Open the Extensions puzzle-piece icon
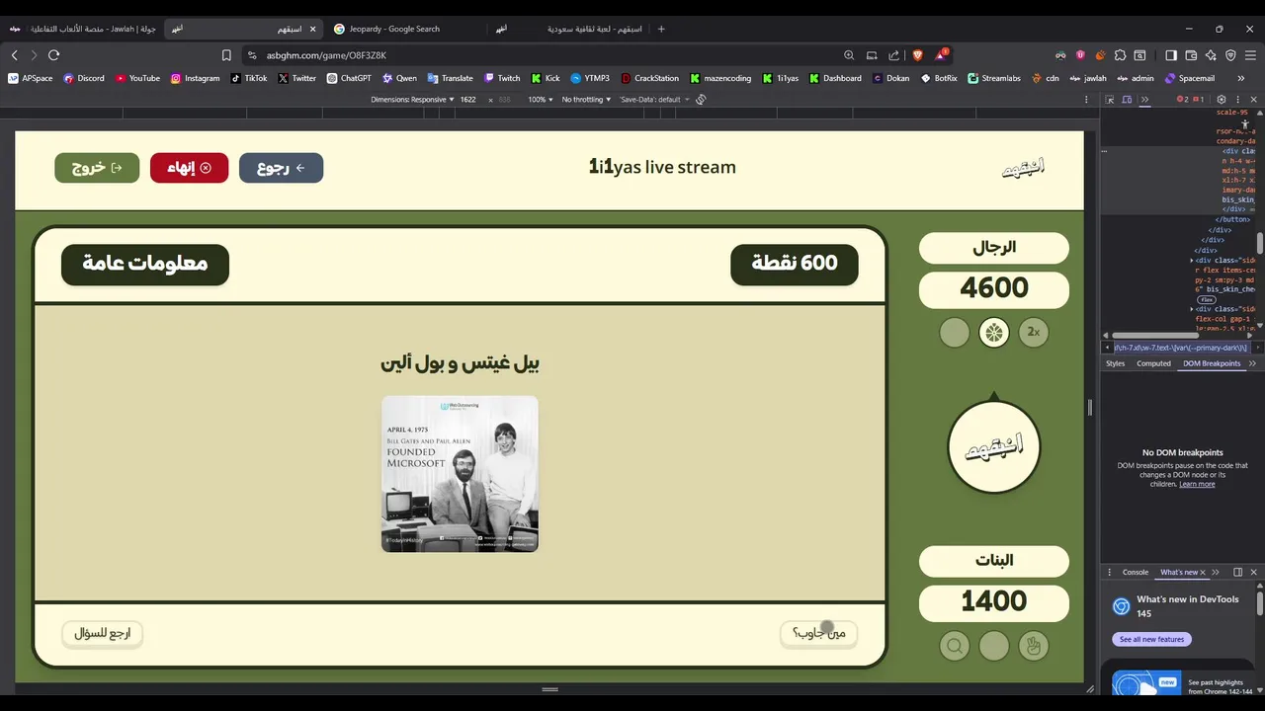 (x=1120, y=55)
